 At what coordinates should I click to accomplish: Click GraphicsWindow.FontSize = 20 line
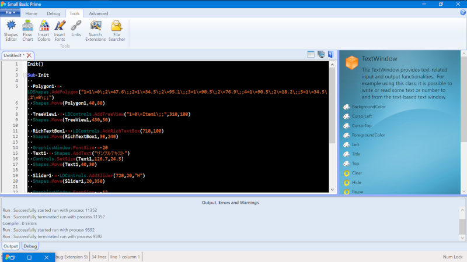[68, 148]
